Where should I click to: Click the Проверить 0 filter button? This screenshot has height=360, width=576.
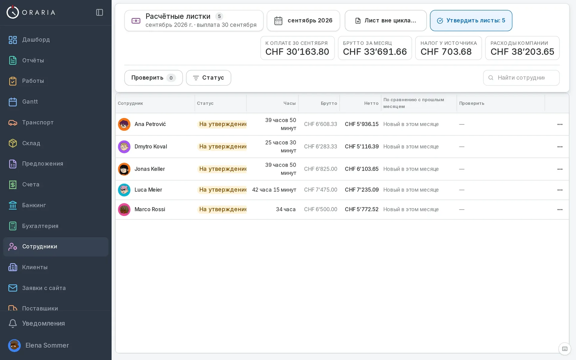[153, 78]
